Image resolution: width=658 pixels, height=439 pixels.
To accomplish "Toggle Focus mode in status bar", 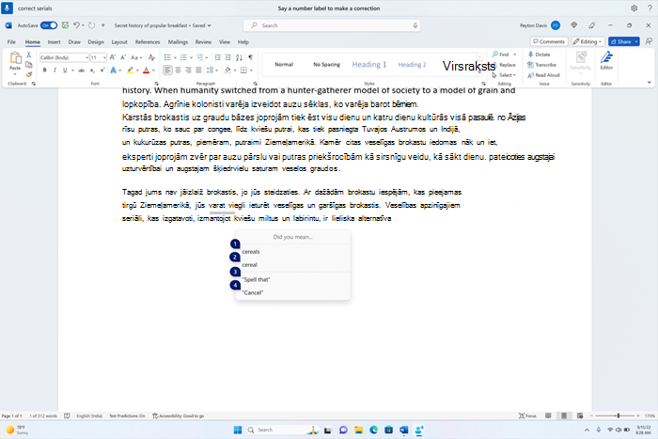I will point(527,415).
